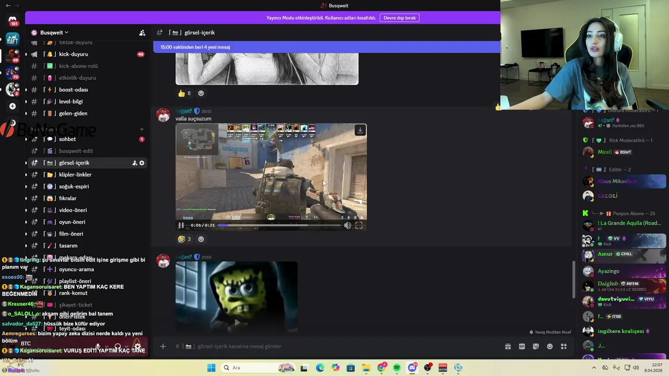669x376 pixels.
Task: Open Dalglish's member profile
Action: 623,286
